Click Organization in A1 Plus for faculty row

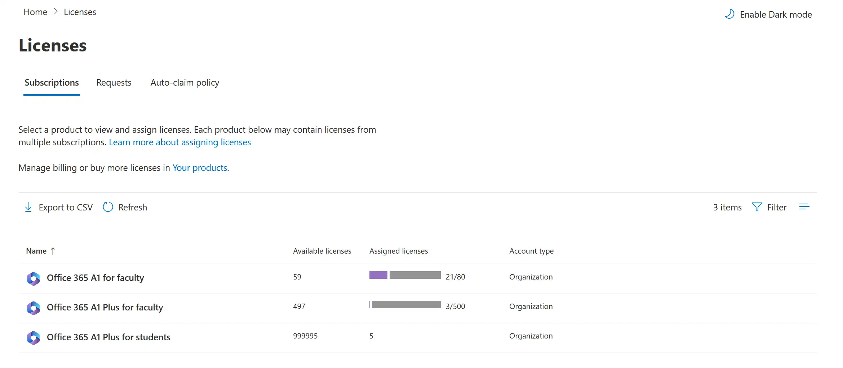531,306
